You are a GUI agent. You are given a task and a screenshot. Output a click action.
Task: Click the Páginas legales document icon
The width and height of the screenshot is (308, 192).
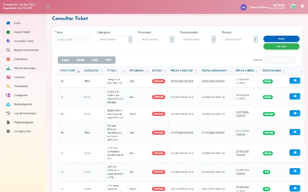click(x=8, y=122)
